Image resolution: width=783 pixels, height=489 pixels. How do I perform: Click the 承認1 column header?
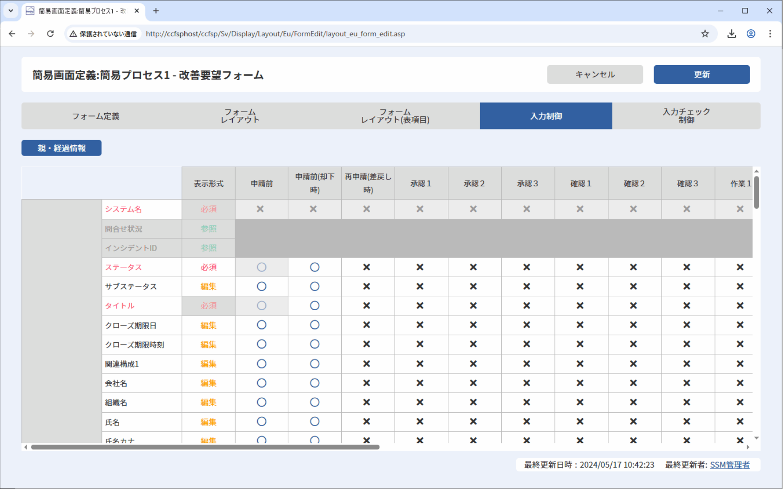point(421,183)
